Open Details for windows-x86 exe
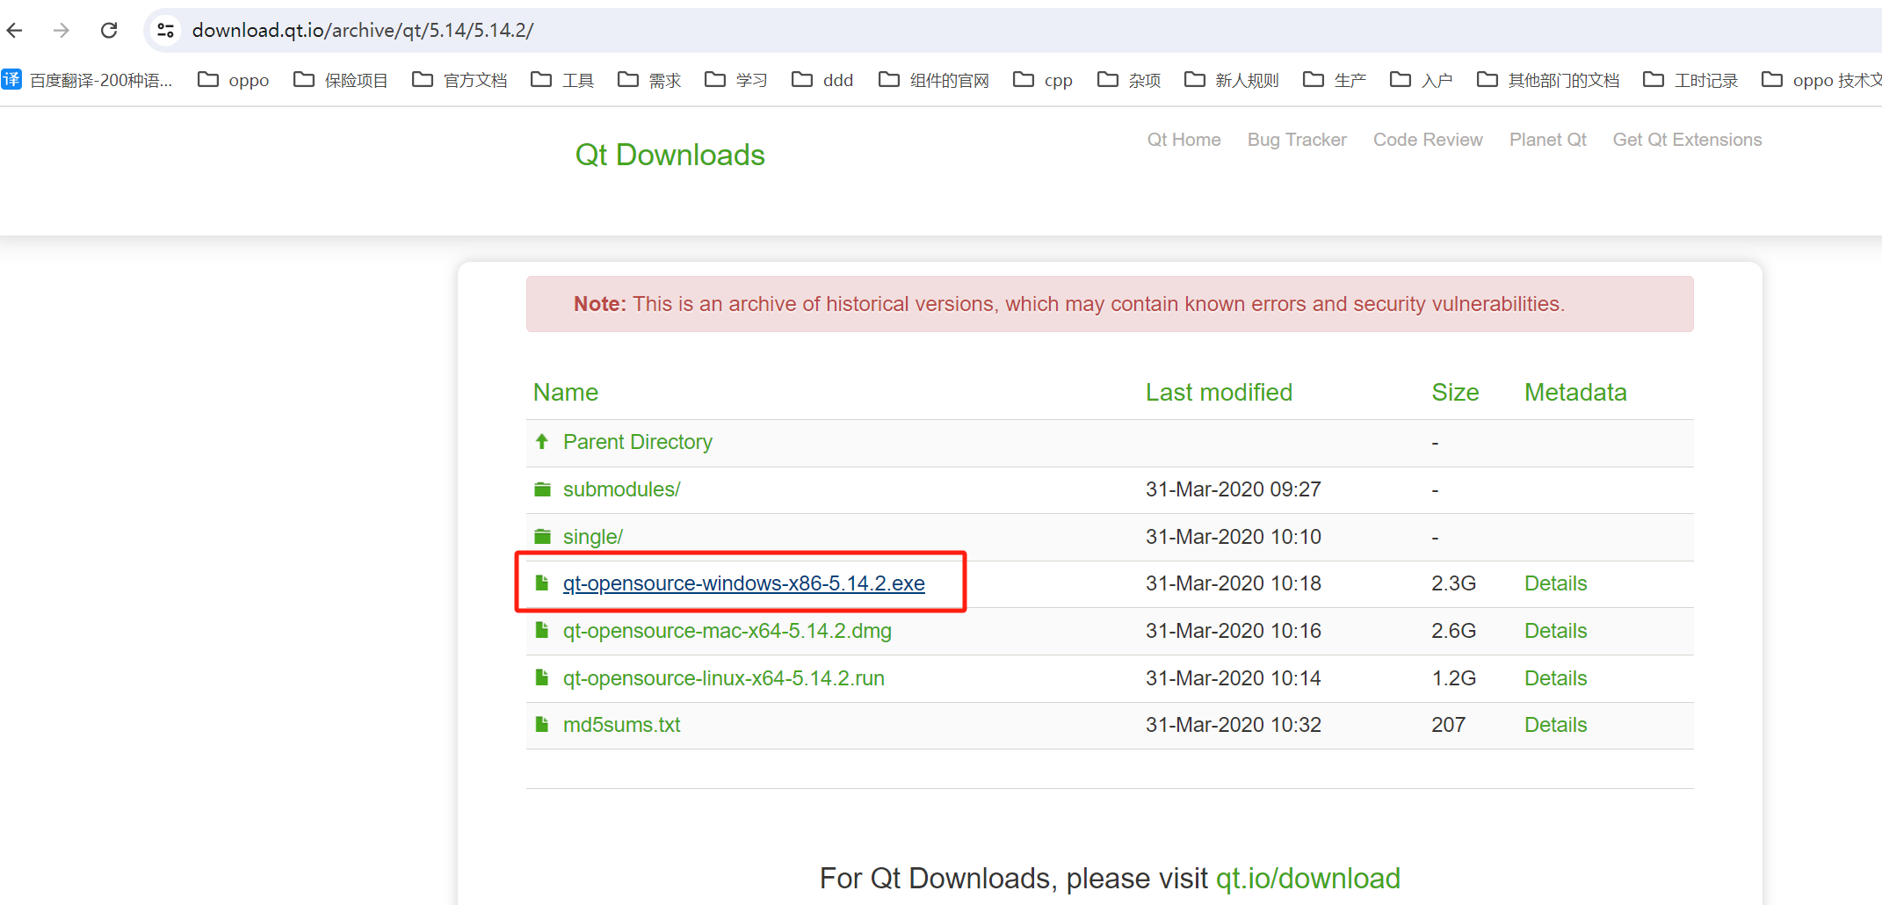The height and width of the screenshot is (905, 1882). (x=1555, y=583)
